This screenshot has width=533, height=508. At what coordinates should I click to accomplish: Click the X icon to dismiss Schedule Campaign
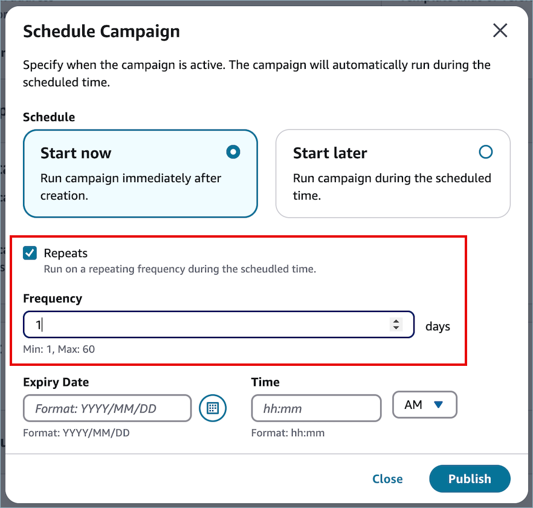pos(500,30)
